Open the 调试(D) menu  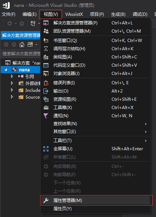(x=140, y=14)
